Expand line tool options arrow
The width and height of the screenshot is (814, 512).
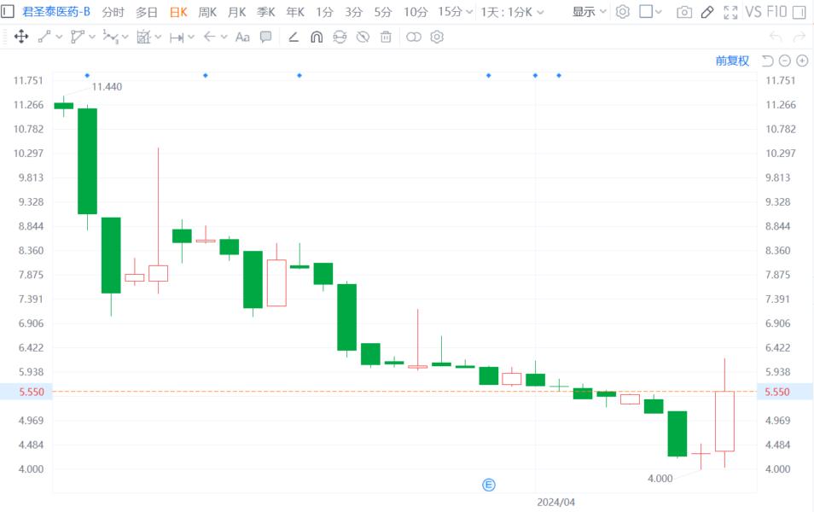[x=59, y=37]
